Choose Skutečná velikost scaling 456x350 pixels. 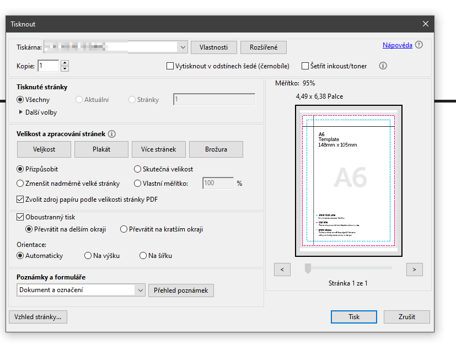(x=137, y=168)
